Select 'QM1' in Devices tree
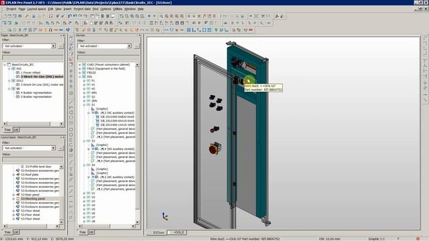The image size is (429, 241). pos(95,101)
